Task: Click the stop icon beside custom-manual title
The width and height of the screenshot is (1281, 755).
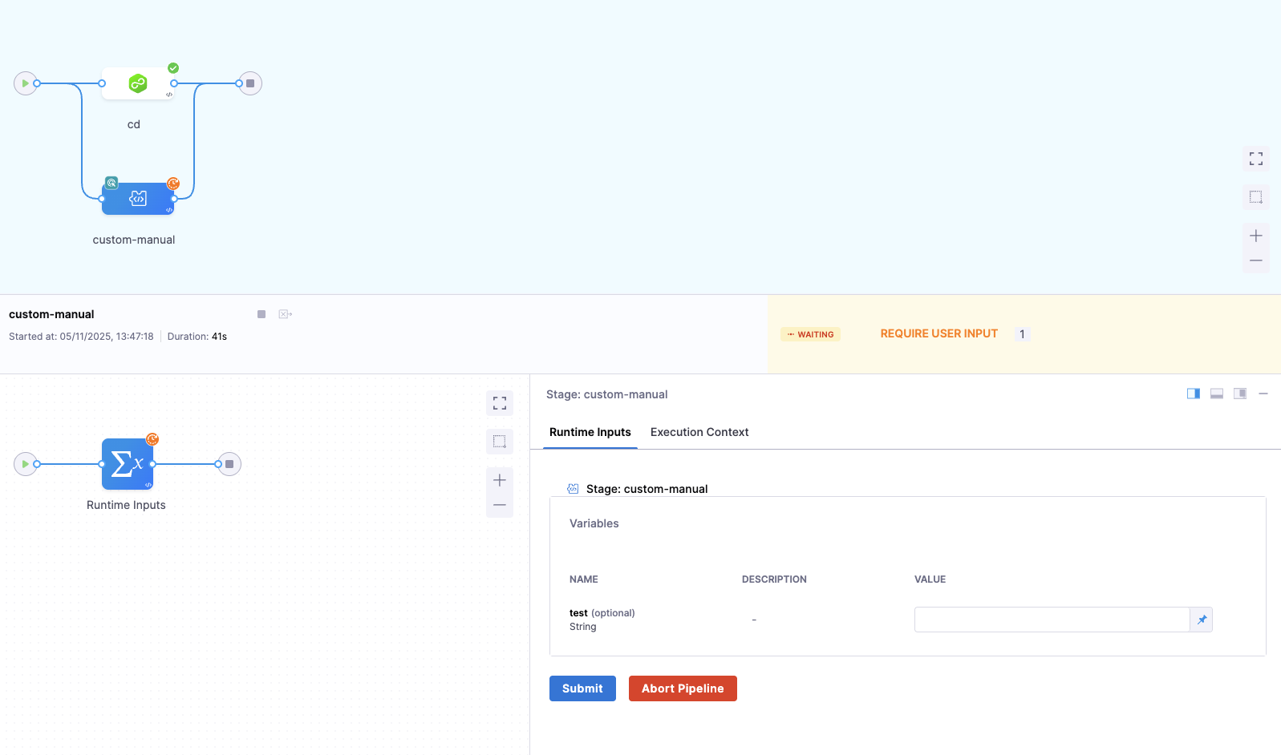Action: tap(261, 314)
